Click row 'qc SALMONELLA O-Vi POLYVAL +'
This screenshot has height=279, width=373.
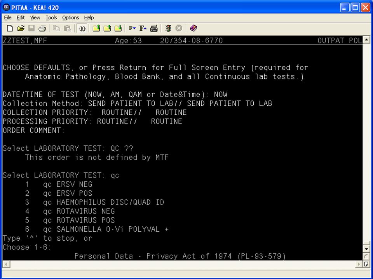point(97,229)
